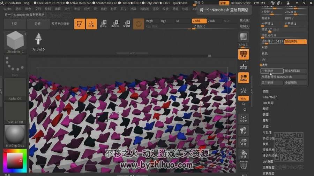Click the Rotate view icon
This screenshot has width=314, height=176.
click(x=244, y=154)
